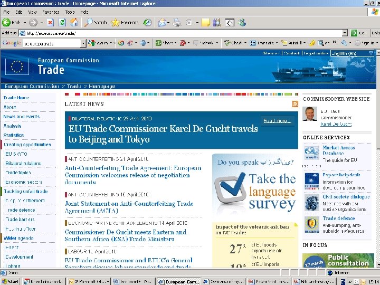The height and width of the screenshot is (285, 380).
Task: Open Bilateral relations in left navigation
Action: coord(23,163)
